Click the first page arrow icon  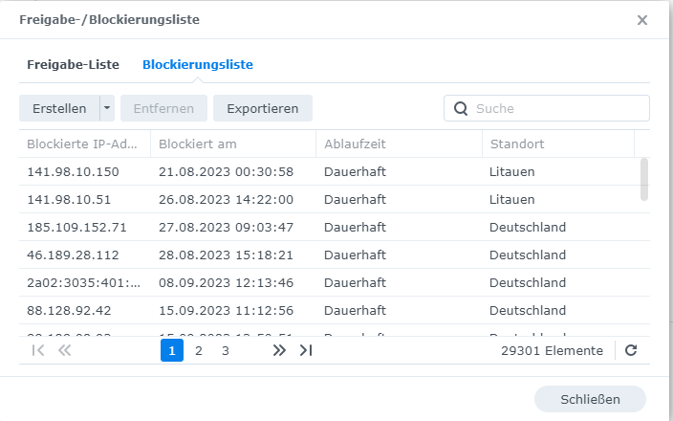[x=38, y=350]
